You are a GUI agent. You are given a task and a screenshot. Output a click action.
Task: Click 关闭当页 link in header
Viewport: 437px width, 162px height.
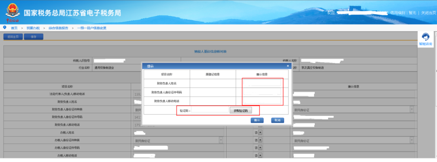click(429, 13)
